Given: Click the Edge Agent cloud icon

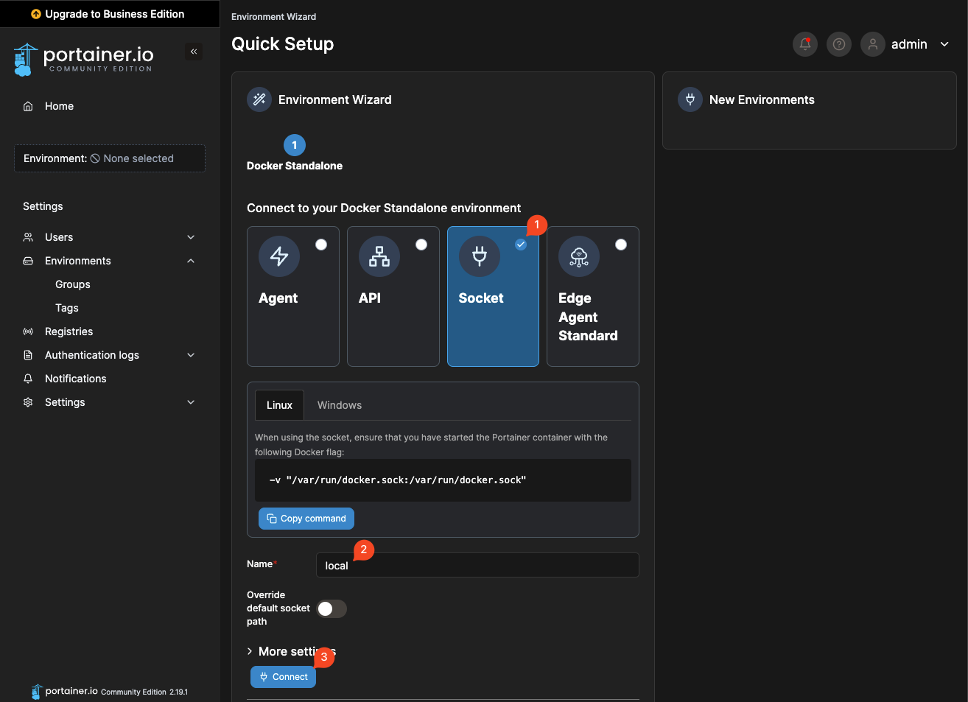Looking at the screenshot, I should (579, 256).
